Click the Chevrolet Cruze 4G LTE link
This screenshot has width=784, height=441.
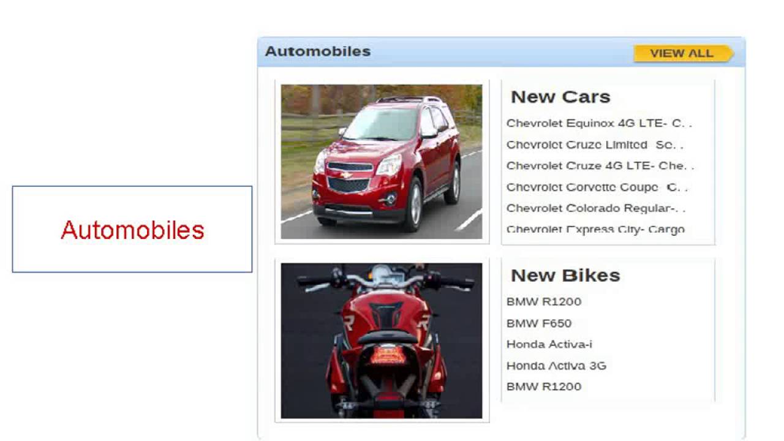tap(600, 166)
